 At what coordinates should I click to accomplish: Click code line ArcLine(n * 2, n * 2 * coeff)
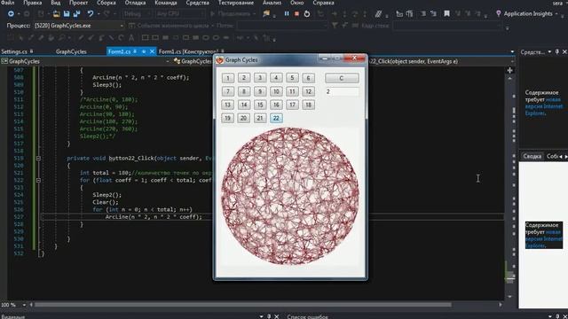[x=154, y=217]
